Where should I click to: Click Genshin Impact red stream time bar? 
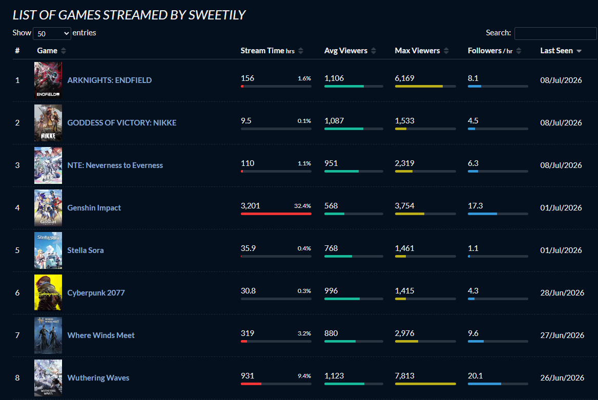click(276, 214)
